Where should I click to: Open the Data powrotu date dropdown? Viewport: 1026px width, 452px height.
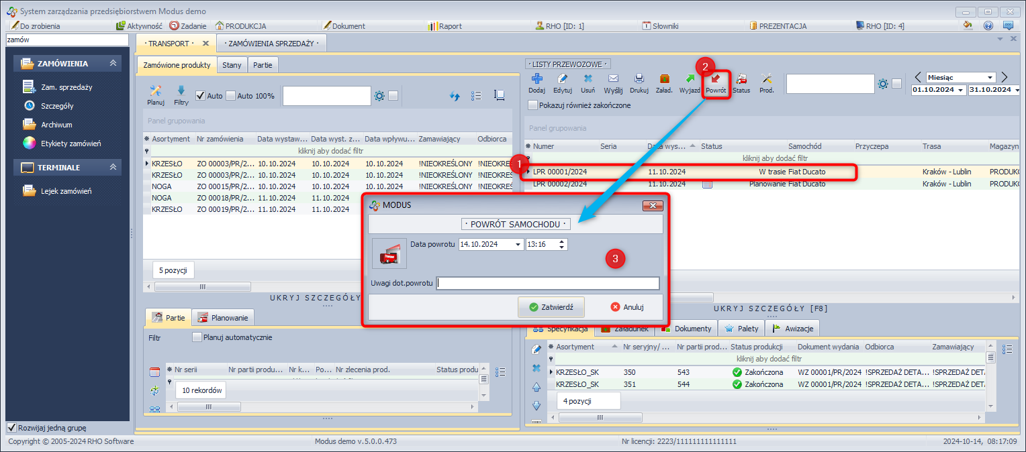point(517,245)
